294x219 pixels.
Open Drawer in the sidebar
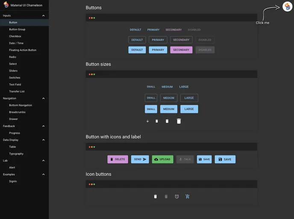[24, 119]
